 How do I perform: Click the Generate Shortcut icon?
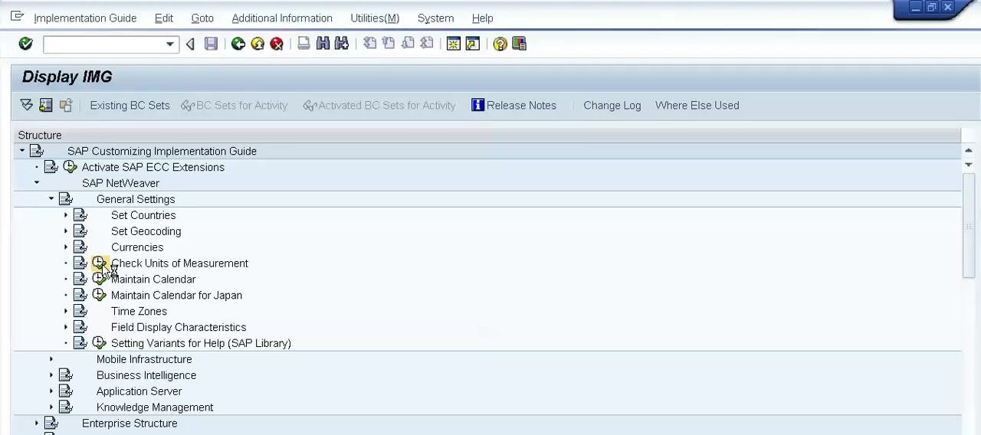(472, 44)
